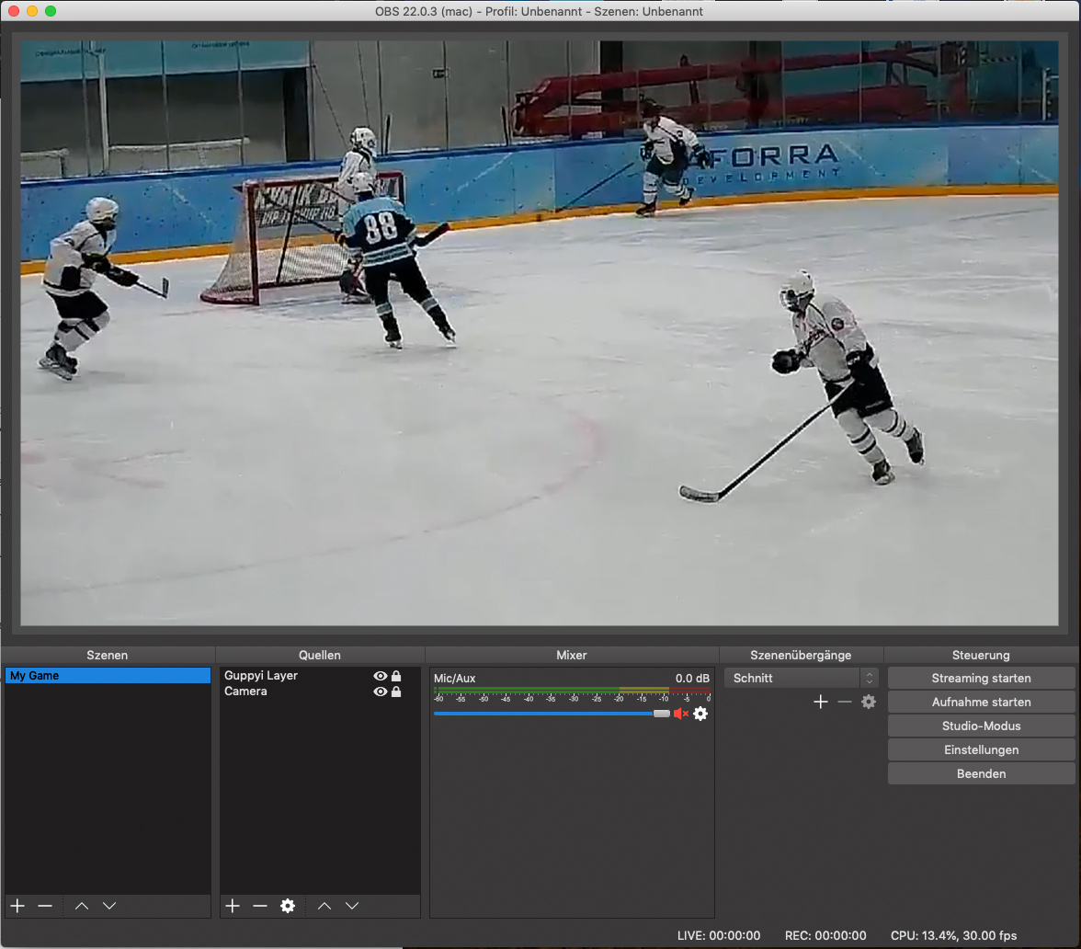This screenshot has width=1081, height=949.
Task: Select the My Game scene
Action: tap(108, 675)
